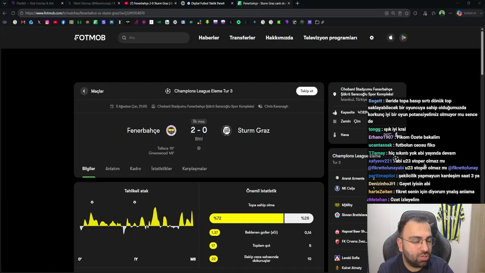Click the Hapoel Beer Sh... match row
The image size is (485, 273).
click(x=350, y=231)
